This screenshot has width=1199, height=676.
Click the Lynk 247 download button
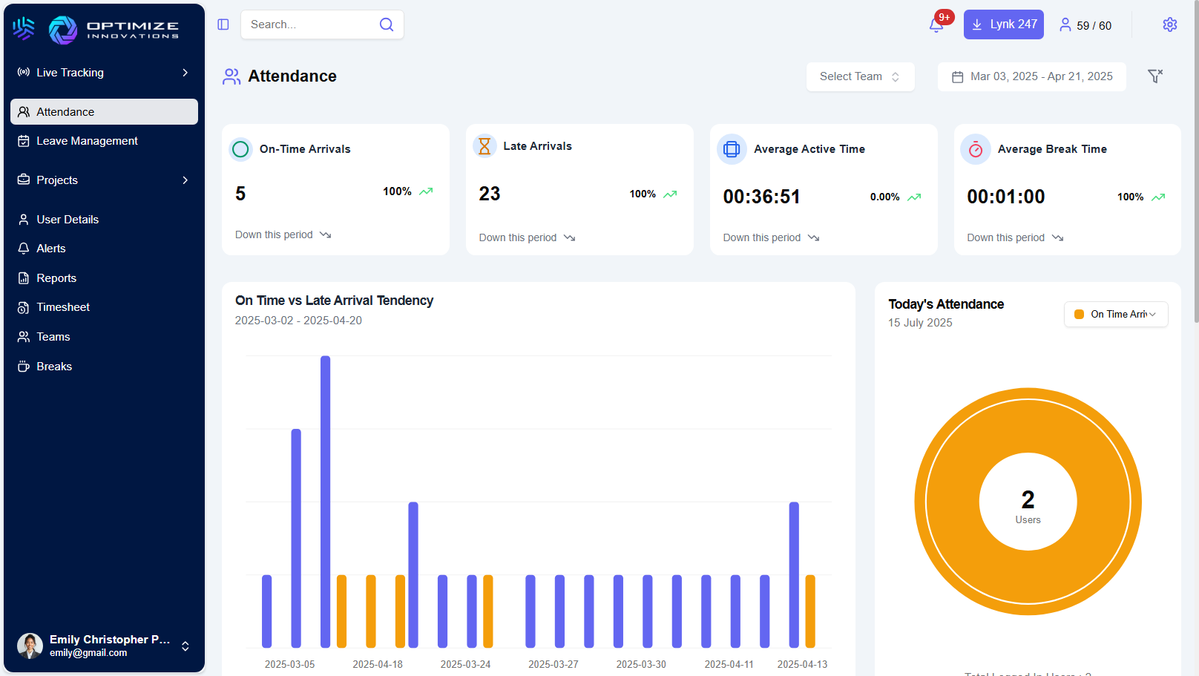[1003, 24]
